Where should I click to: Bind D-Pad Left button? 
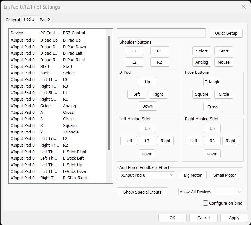click(137, 94)
